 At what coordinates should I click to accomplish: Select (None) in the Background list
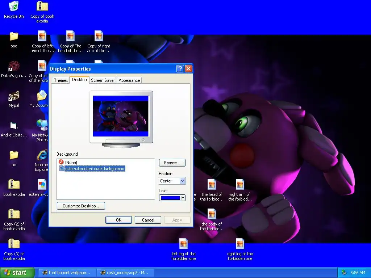tap(71, 163)
